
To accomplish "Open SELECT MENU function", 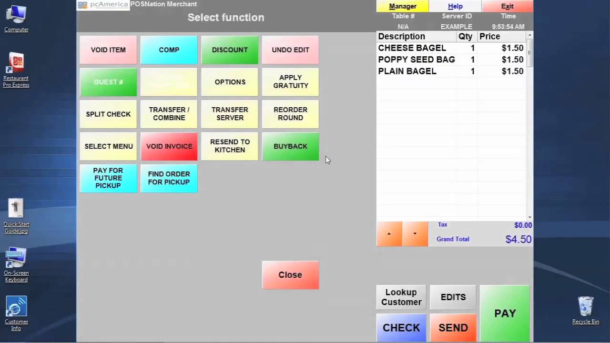I will pyautogui.click(x=108, y=146).
